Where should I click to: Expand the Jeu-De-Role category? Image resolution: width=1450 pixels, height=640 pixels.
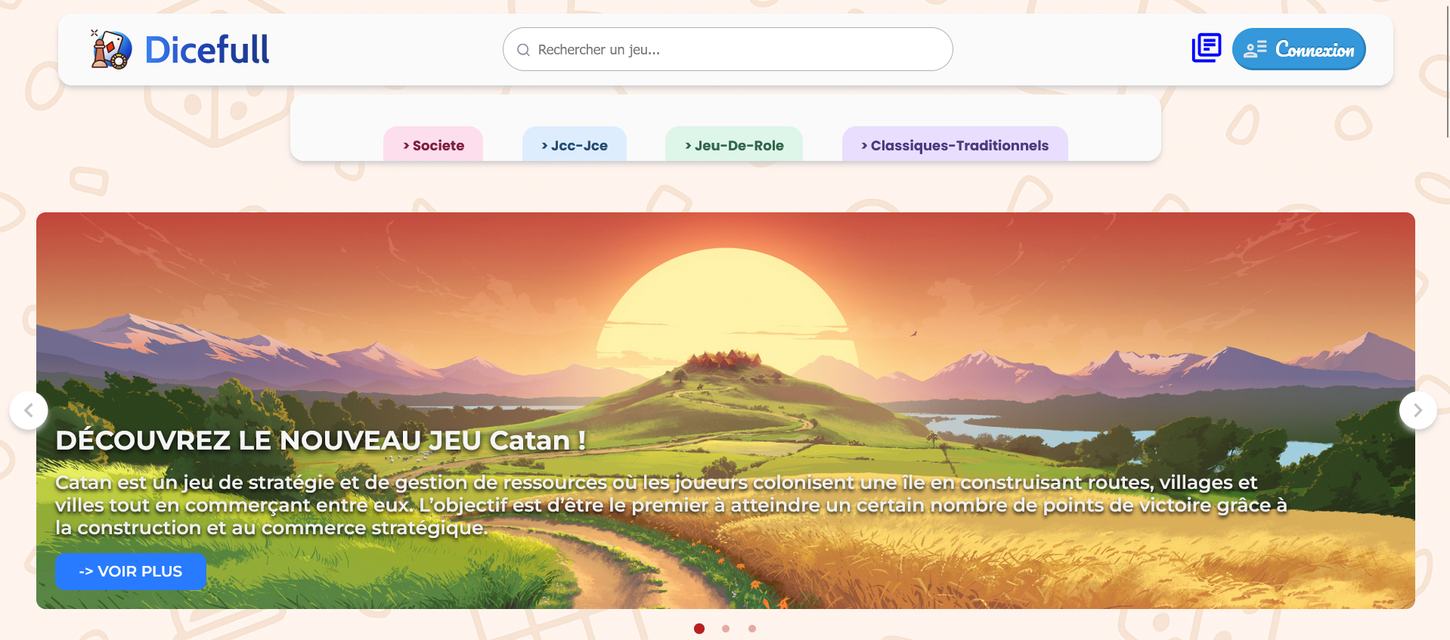[734, 145]
